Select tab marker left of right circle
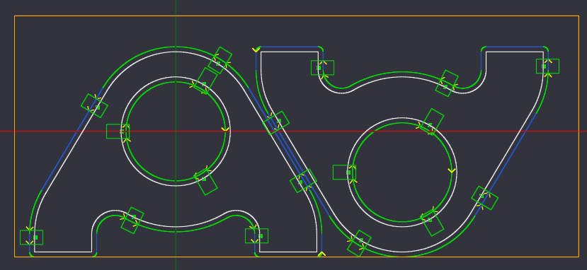This screenshot has width=587, height=270. (x=344, y=172)
